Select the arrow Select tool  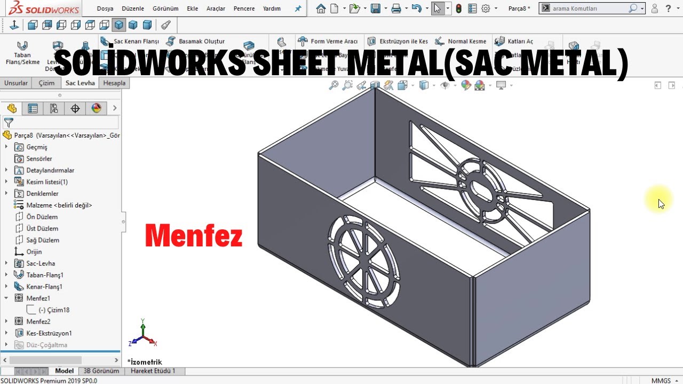click(x=437, y=9)
